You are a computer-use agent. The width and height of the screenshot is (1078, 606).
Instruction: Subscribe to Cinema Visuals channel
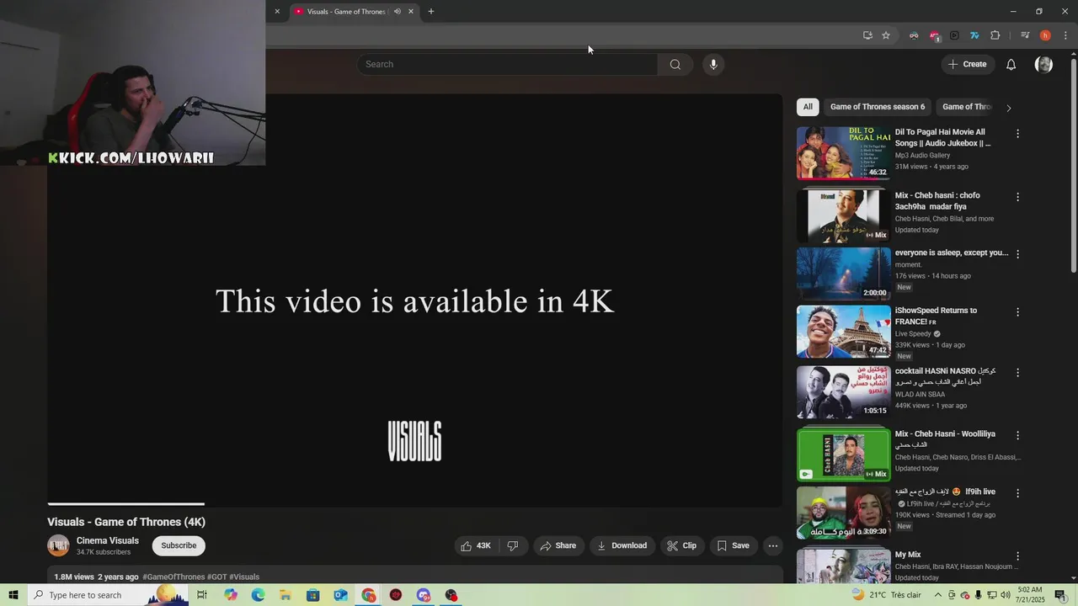179,546
